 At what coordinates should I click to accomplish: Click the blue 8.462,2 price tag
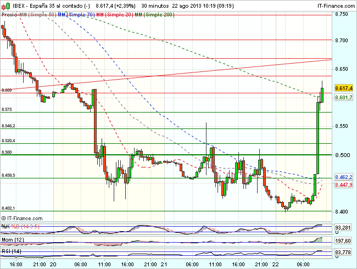[x=343, y=178]
